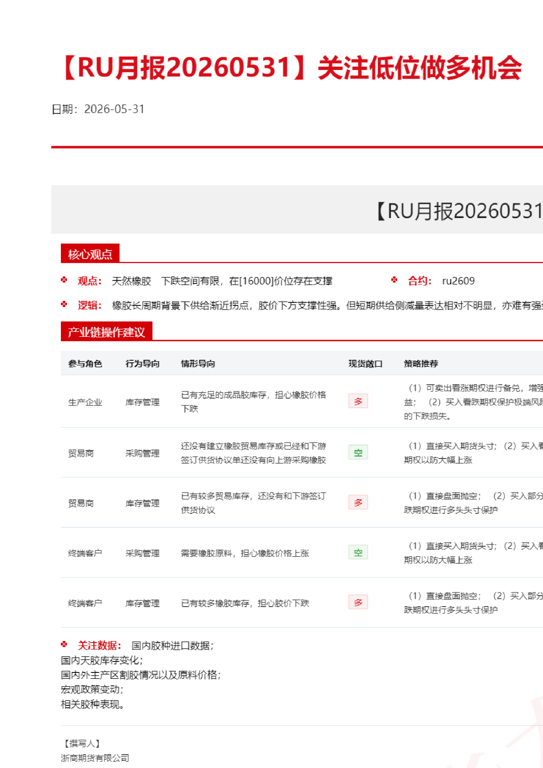This screenshot has height=768, width=543.
Task: Click the red bullet icon beside 观点
Action: point(64,280)
